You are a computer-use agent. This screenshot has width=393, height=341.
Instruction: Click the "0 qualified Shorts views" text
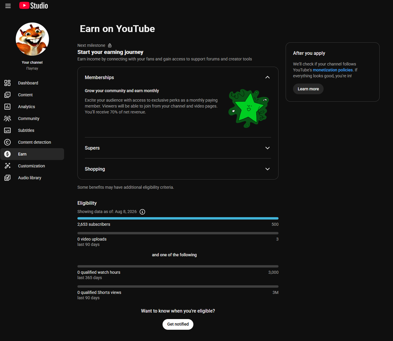point(99,292)
